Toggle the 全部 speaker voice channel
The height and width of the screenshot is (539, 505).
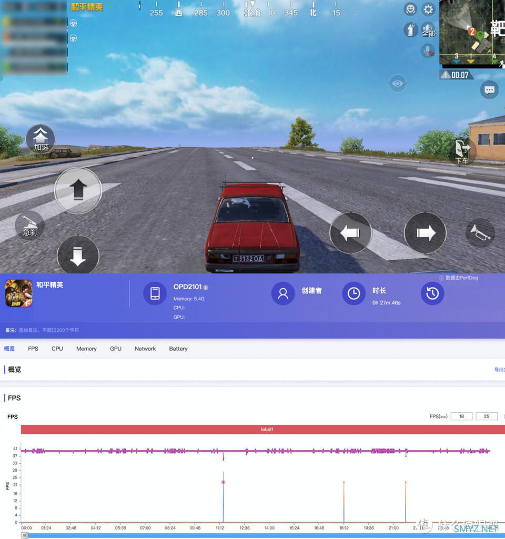(x=428, y=30)
